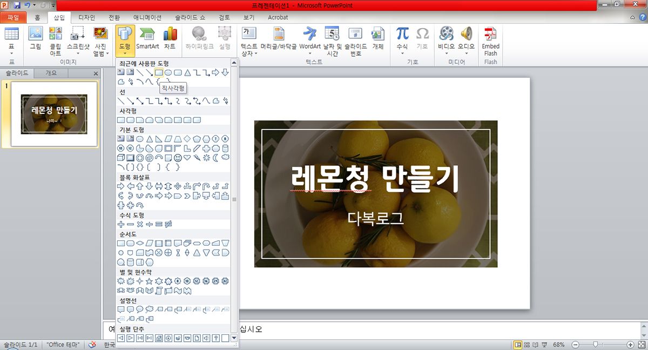
Task: Click zoom in plus button
Action: tap(630, 345)
